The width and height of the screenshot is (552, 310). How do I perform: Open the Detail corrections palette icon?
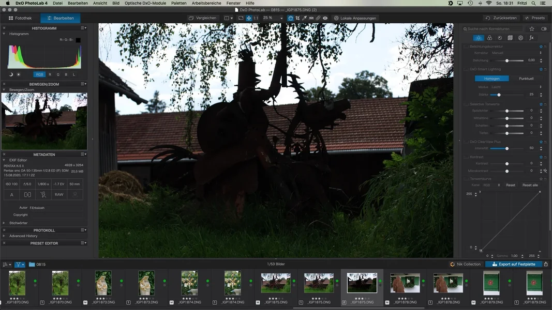click(500, 38)
